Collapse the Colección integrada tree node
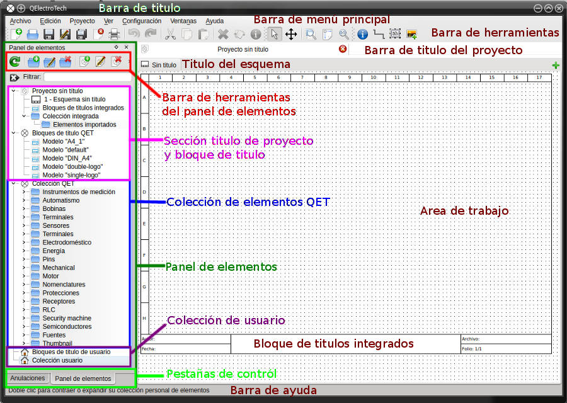Viewport: 567px width, 403px height. coord(24,116)
